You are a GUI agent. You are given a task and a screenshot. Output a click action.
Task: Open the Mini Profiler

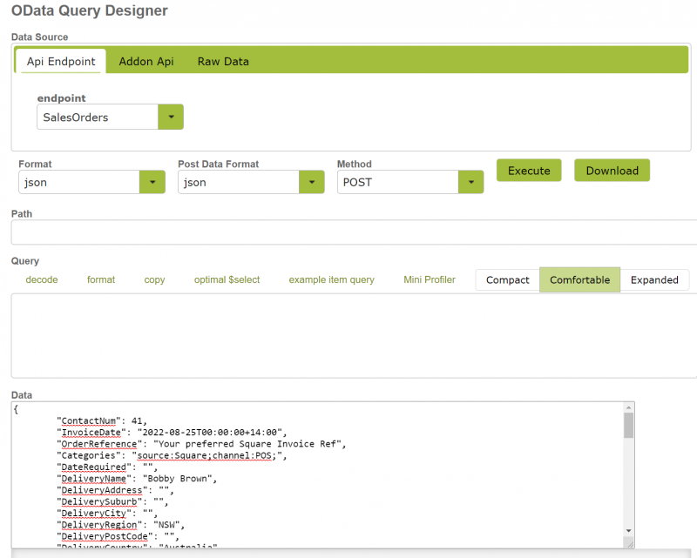pyautogui.click(x=429, y=279)
